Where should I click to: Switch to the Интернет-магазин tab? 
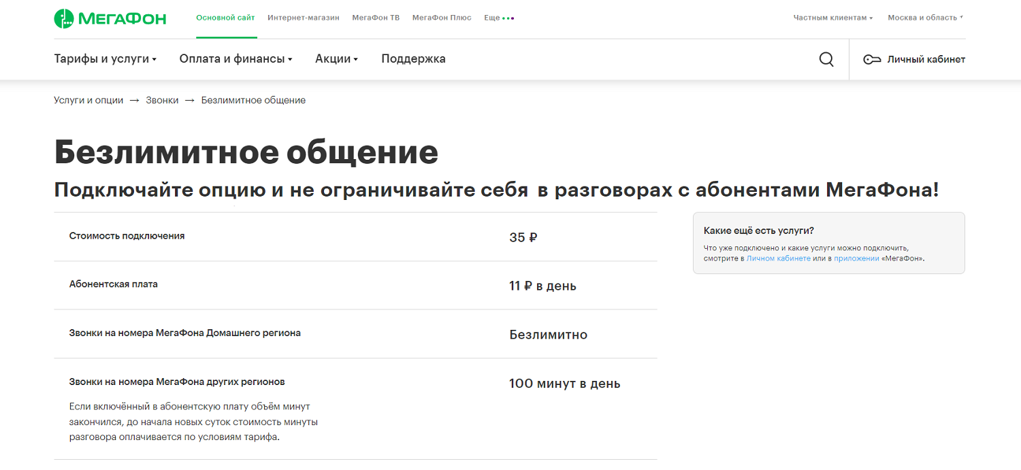(303, 18)
